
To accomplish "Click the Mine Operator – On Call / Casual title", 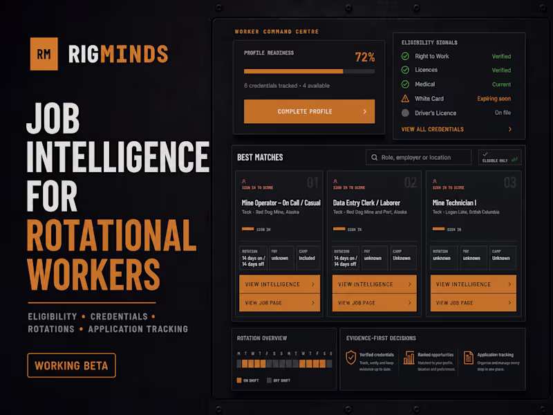I will coord(281,203).
